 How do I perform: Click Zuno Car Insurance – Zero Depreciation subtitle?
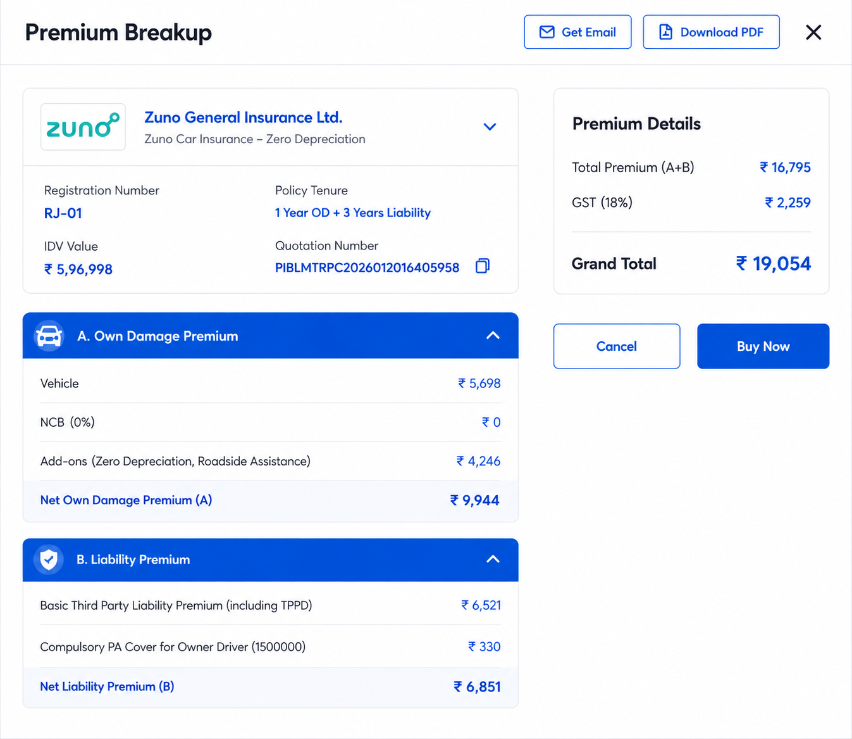255,139
